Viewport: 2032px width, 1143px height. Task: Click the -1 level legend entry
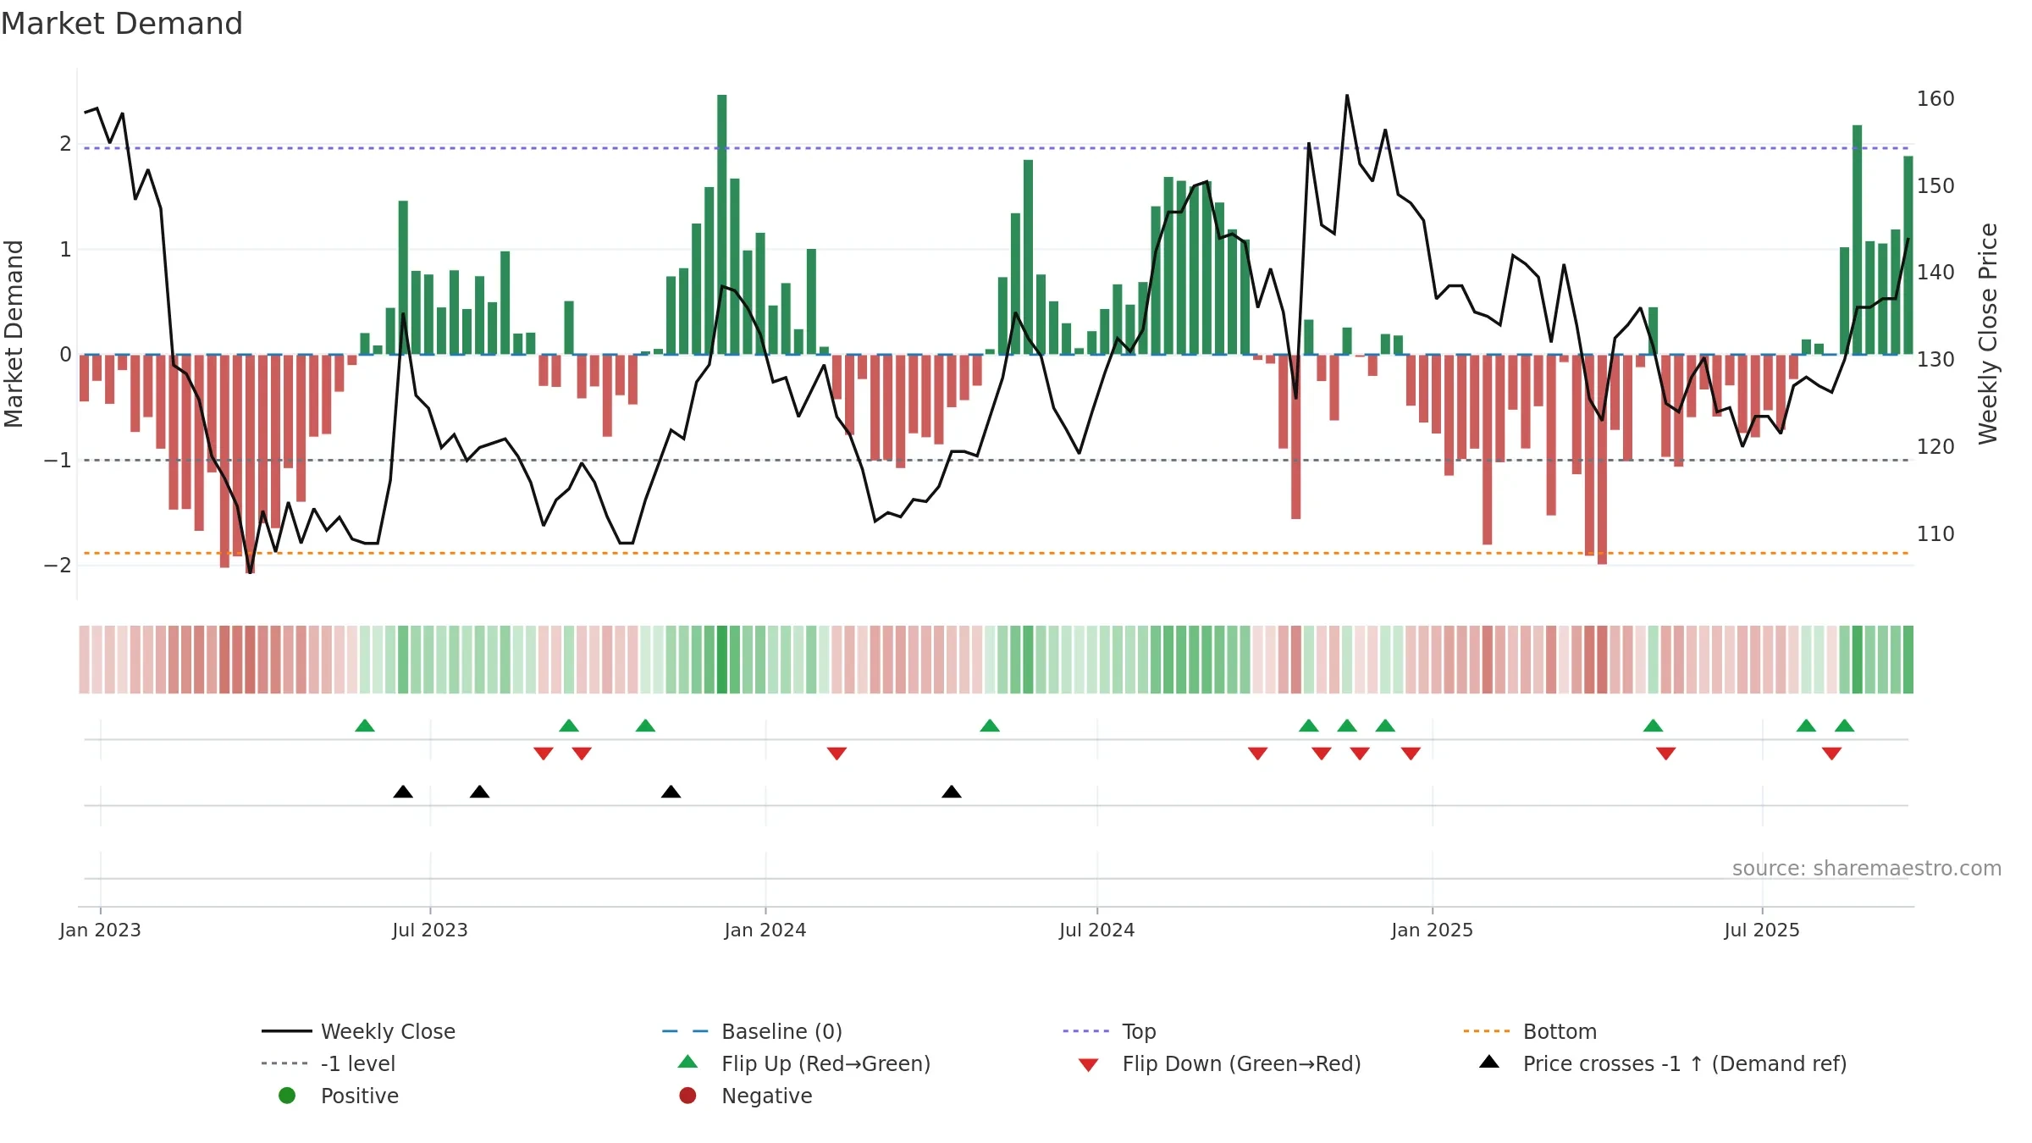[x=329, y=1063]
